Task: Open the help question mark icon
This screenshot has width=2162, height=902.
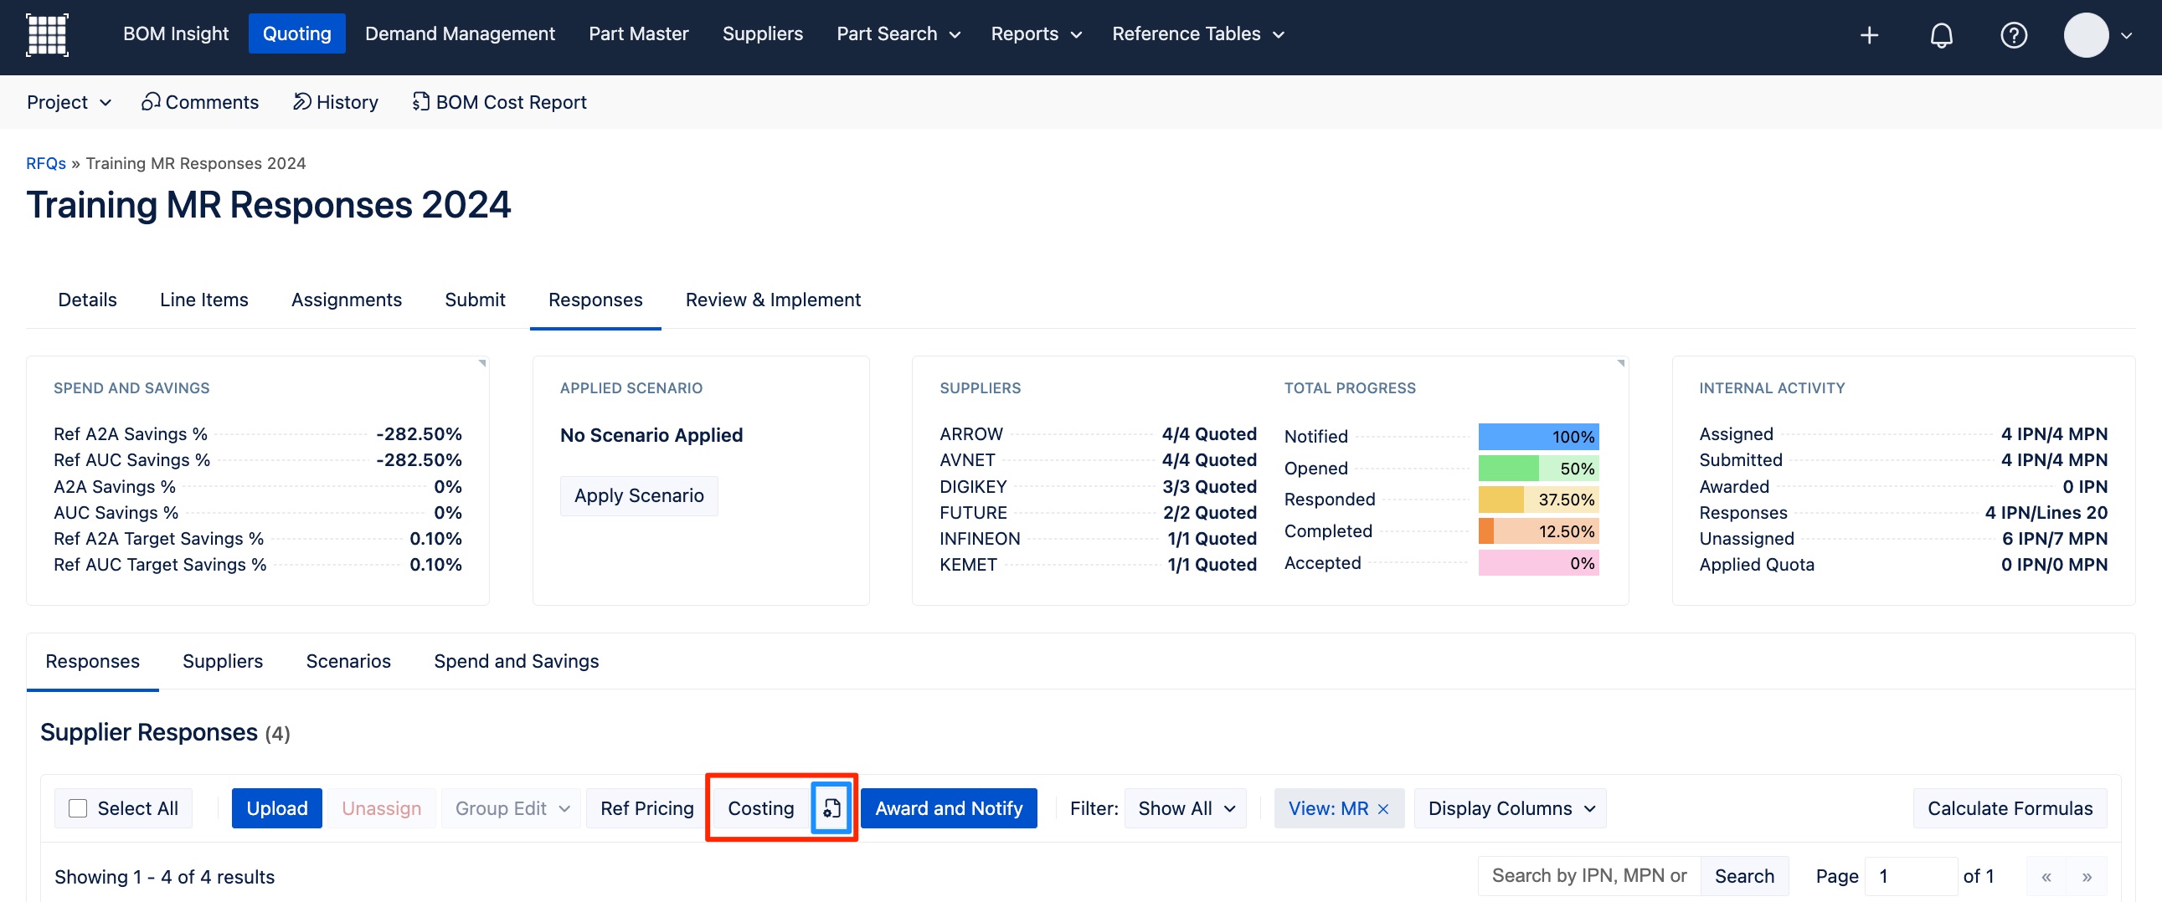Action: 2014,35
